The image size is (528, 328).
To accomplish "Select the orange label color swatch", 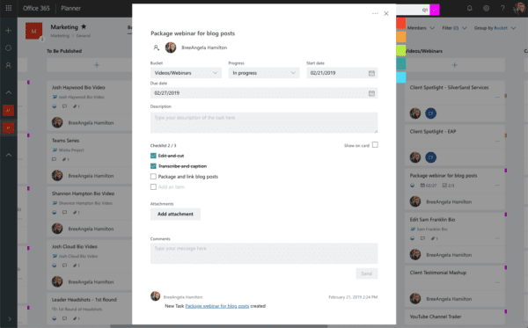I will click(401, 37).
